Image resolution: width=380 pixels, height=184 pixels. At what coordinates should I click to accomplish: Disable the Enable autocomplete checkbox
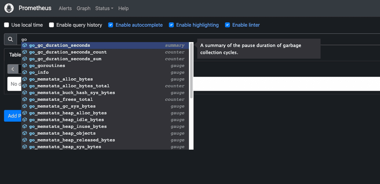111,25
